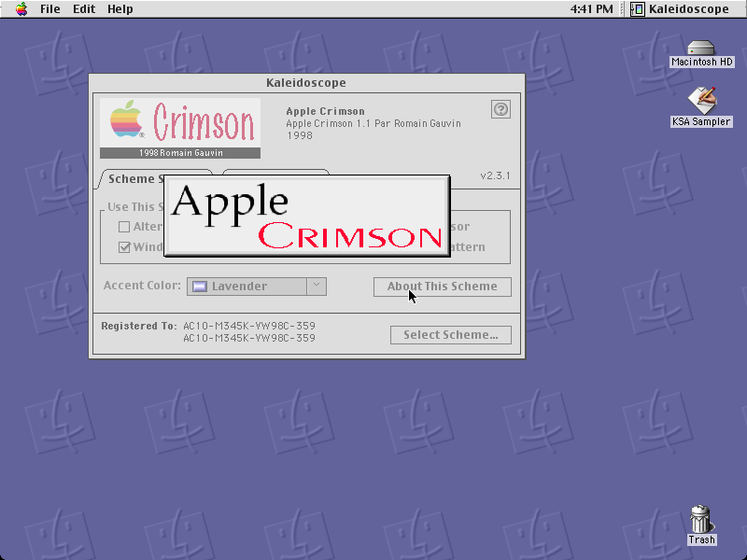Click the v2.3.1 version label
This screenshot has height=560, width=747.
(x=495, y=175)
